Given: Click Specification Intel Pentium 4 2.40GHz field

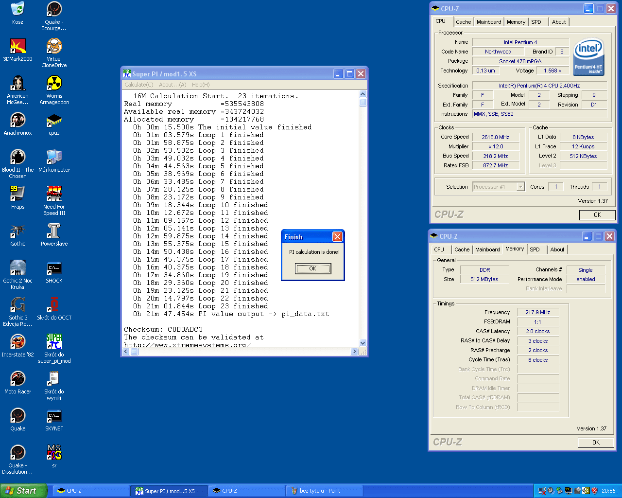Looking at the screenshot, I should click(539, 86).
